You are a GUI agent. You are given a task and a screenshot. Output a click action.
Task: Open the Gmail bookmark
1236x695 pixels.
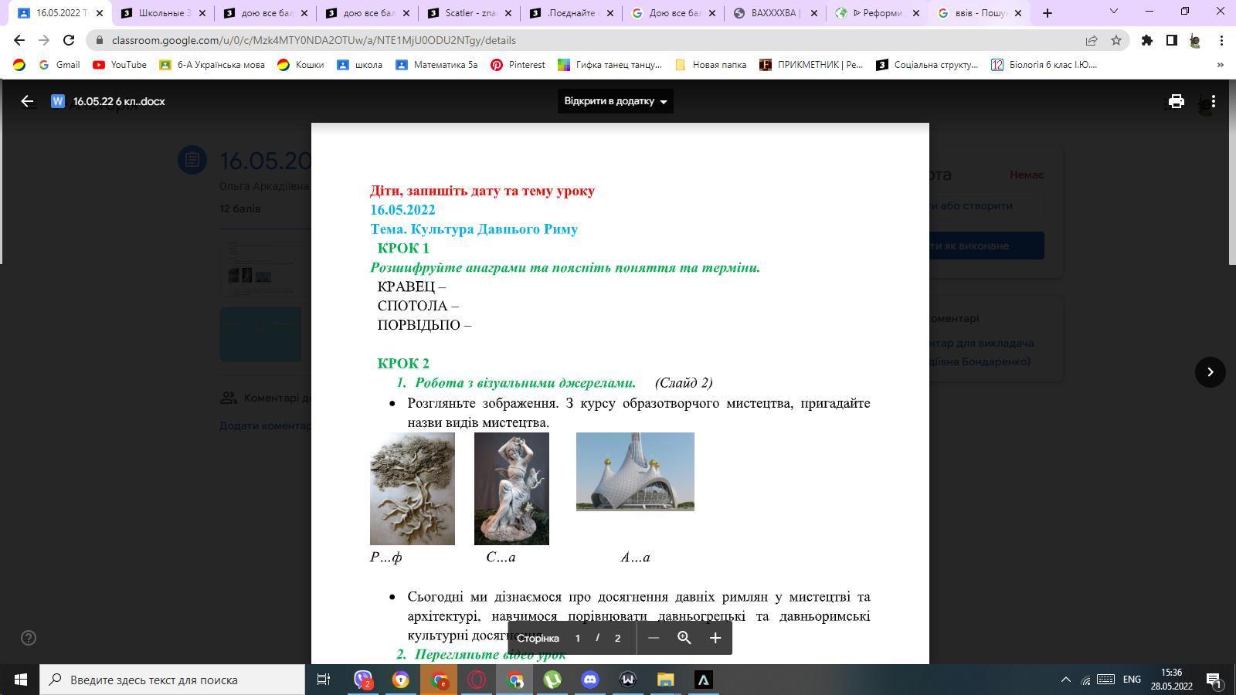59,65
